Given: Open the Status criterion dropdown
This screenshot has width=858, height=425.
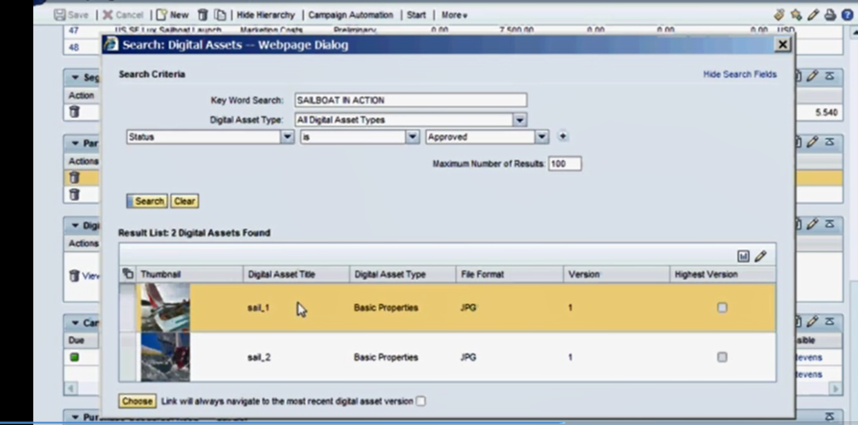Looking at the screenshot, I should point(287,137).
